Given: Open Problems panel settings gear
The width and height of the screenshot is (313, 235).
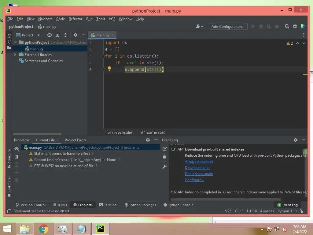Looking at the screenshot, I should point(148,140).
